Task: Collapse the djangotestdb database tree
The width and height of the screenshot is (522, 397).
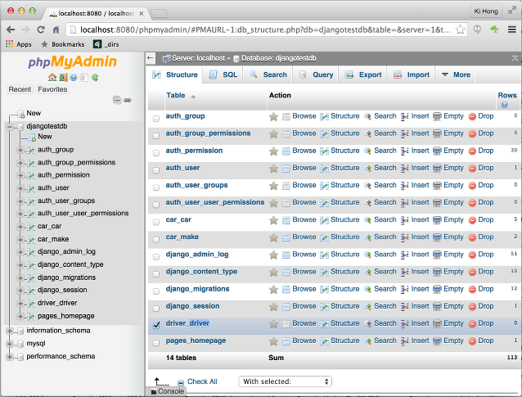Action: (x=10, y=127)
